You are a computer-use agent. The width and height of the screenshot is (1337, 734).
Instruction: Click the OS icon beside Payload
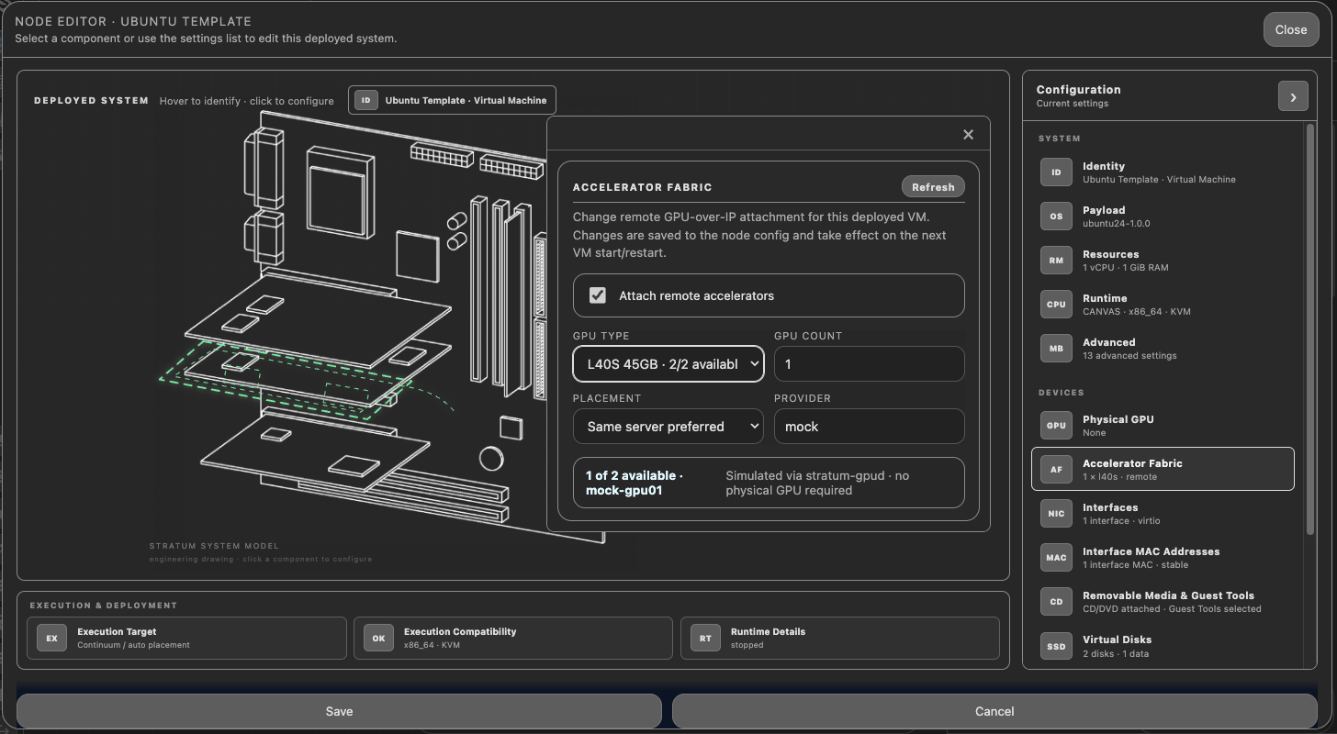point(1056,217)
